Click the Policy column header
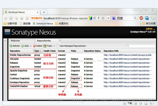The height and width of the screenshot is (106, 158). coord(76,51)
